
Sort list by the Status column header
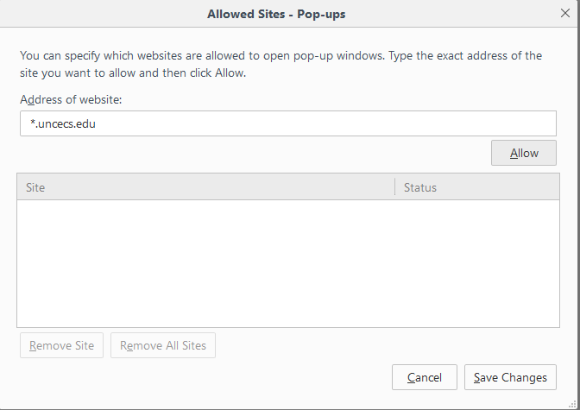[x=477, y=187]
